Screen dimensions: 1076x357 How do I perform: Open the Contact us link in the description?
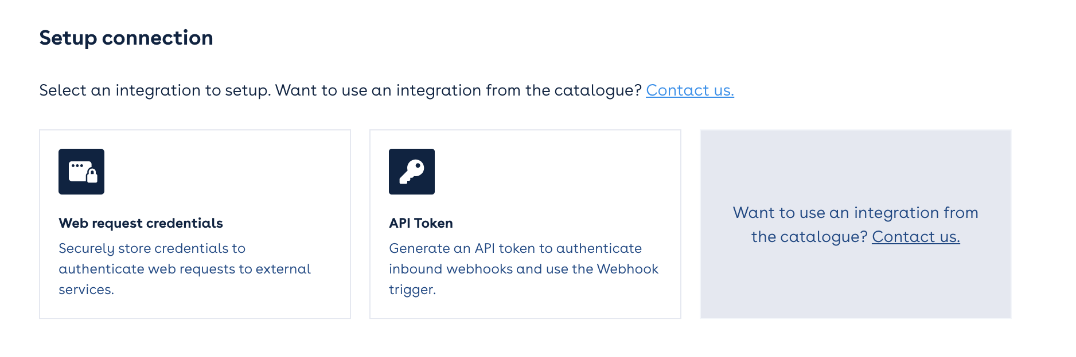689,90
